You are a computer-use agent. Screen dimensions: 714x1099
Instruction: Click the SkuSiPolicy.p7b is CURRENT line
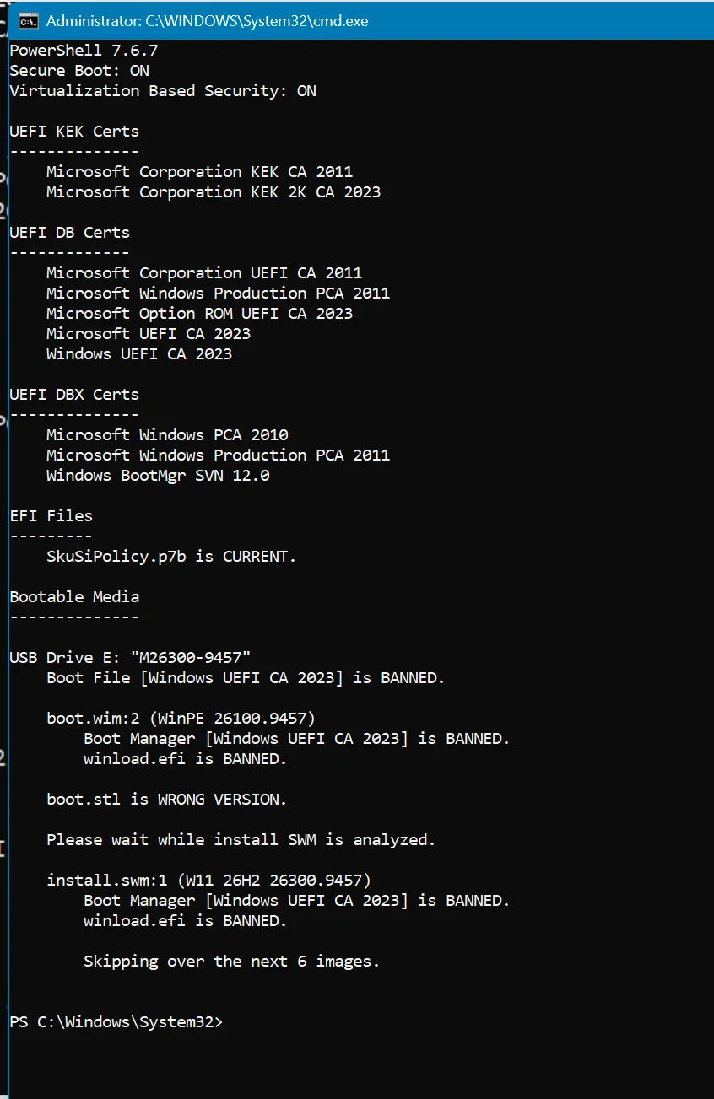point(171,556)
